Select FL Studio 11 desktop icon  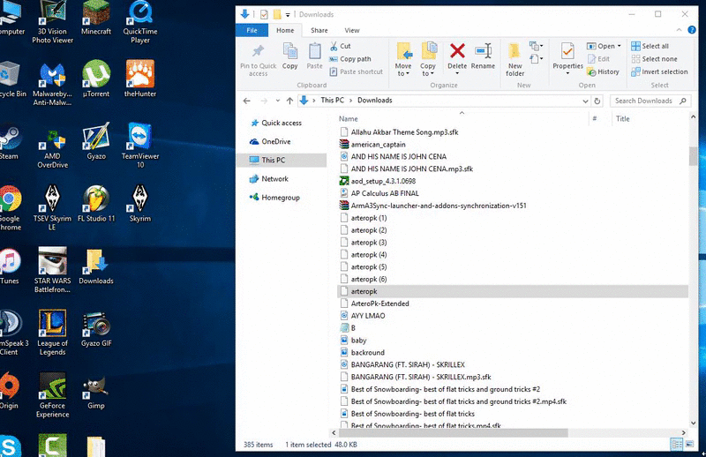click(96, 204)
